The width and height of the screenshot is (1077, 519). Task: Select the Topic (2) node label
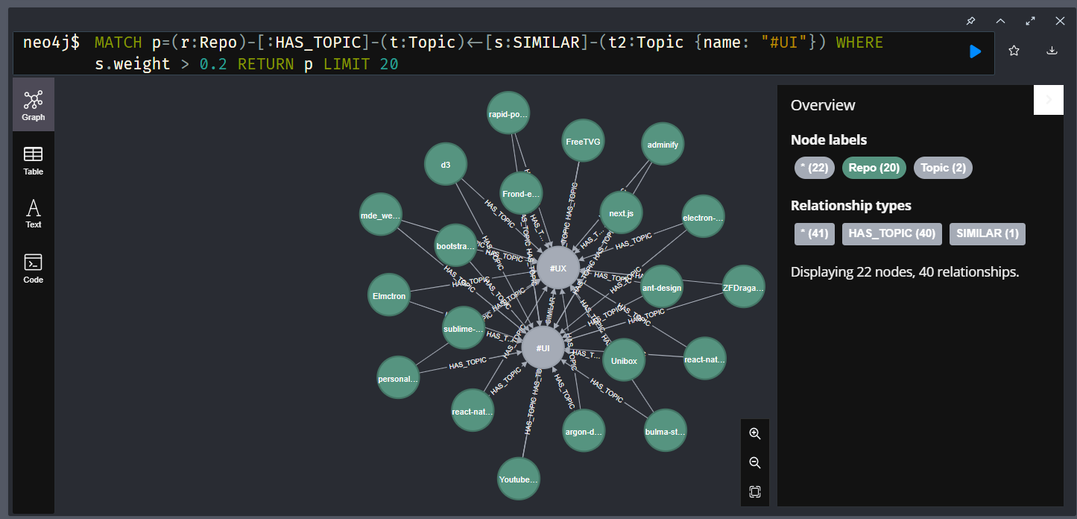(x=943, y=168)
